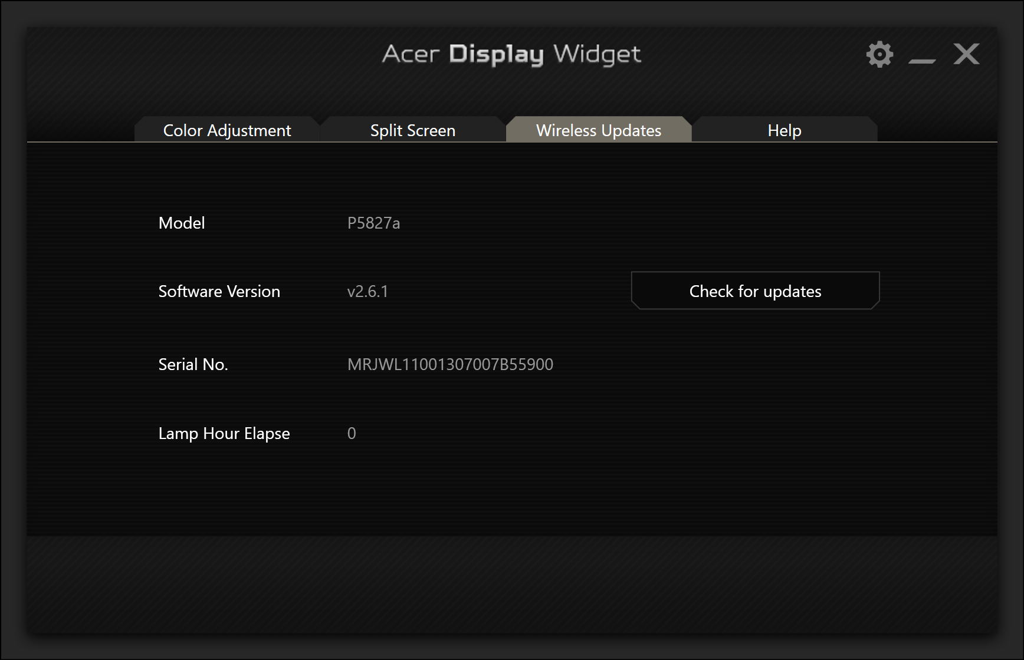Viewport: 1024px width, 660px height.
Task: Click the X close icon
Action: pyautogui.click(x=966, y=54)
